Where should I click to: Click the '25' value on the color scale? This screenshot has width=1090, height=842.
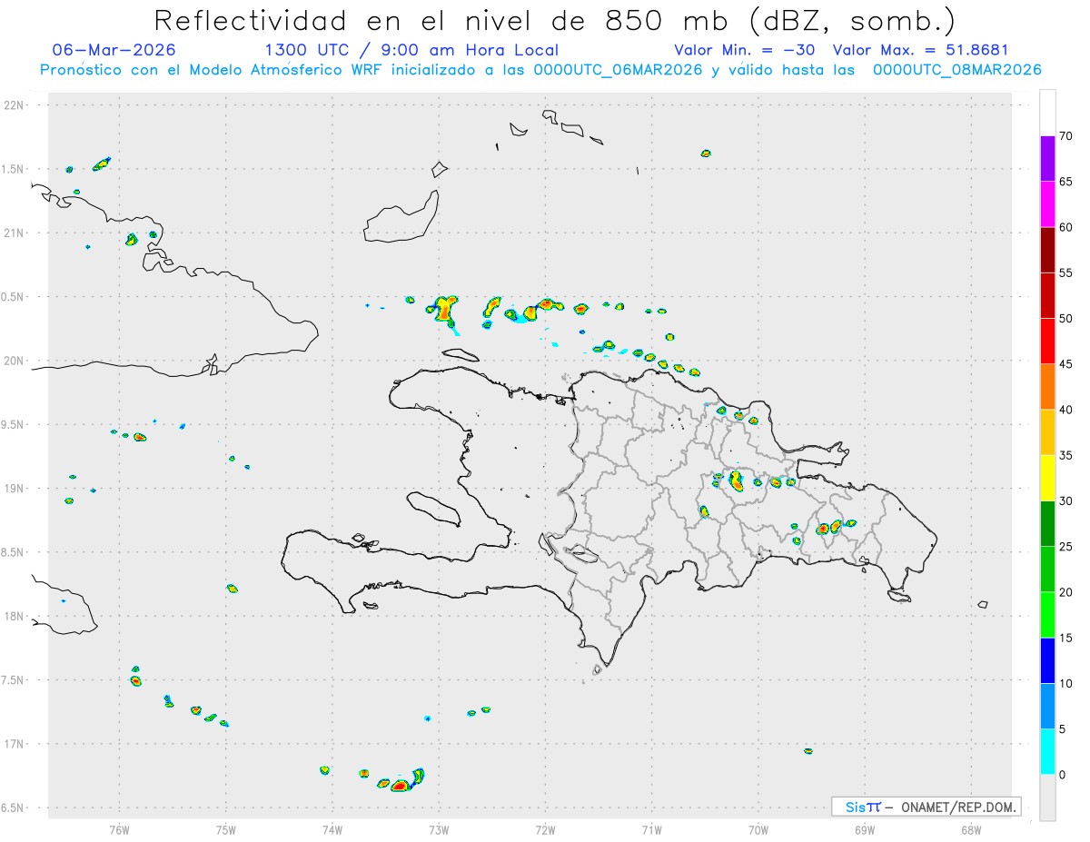coord(1065,547)
